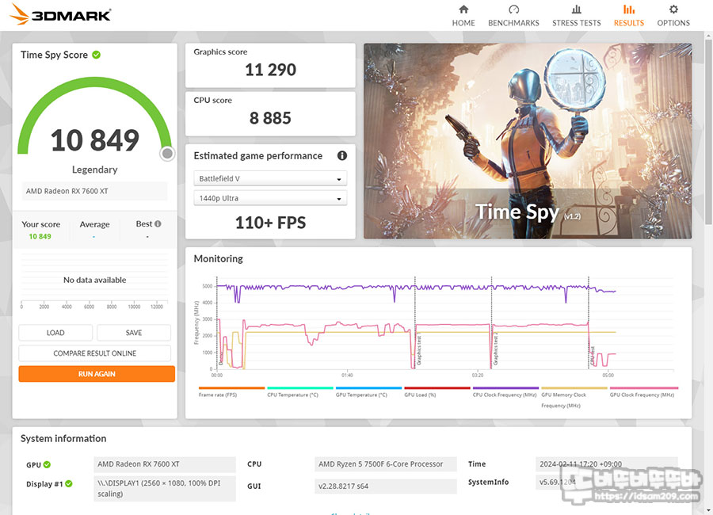This screenshot has width=713, height=515.
Task: Toggle GPU Memory Clock Frequency legend swatch
Action: point(574,388)
